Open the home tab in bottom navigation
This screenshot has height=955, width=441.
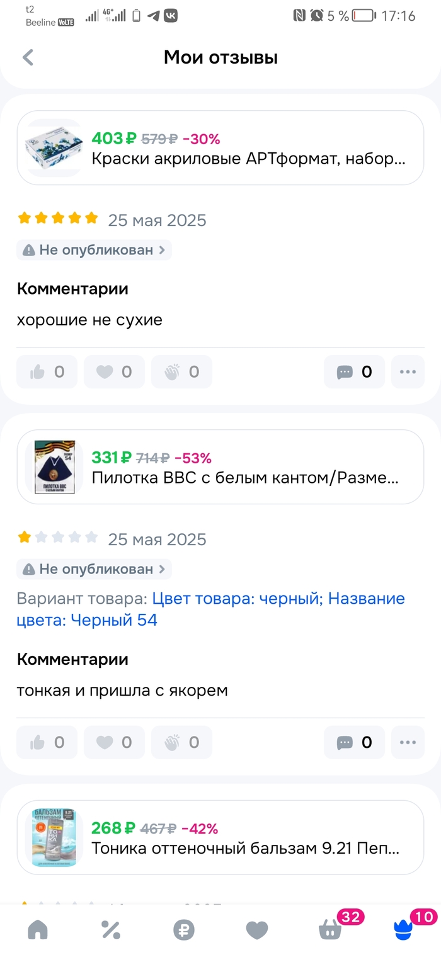coord(38,929)
